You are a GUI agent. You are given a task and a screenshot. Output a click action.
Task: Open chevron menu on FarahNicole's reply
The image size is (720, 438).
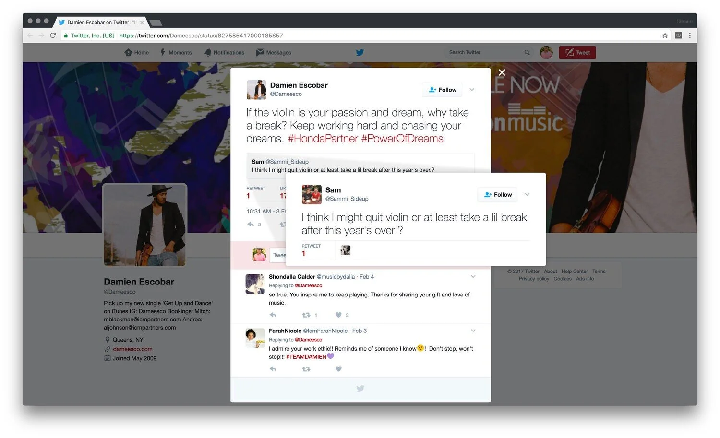(473, 331)
